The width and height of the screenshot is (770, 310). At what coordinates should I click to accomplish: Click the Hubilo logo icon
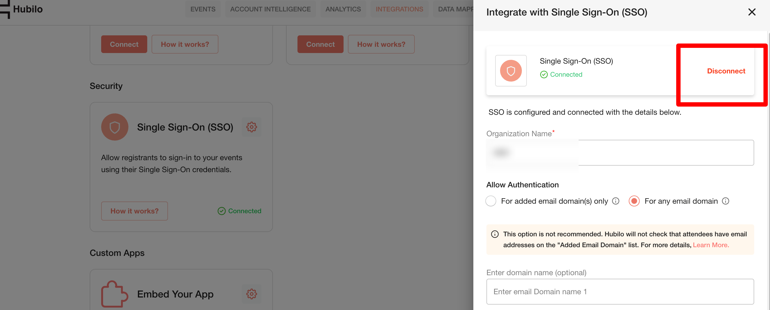point(5,9)
